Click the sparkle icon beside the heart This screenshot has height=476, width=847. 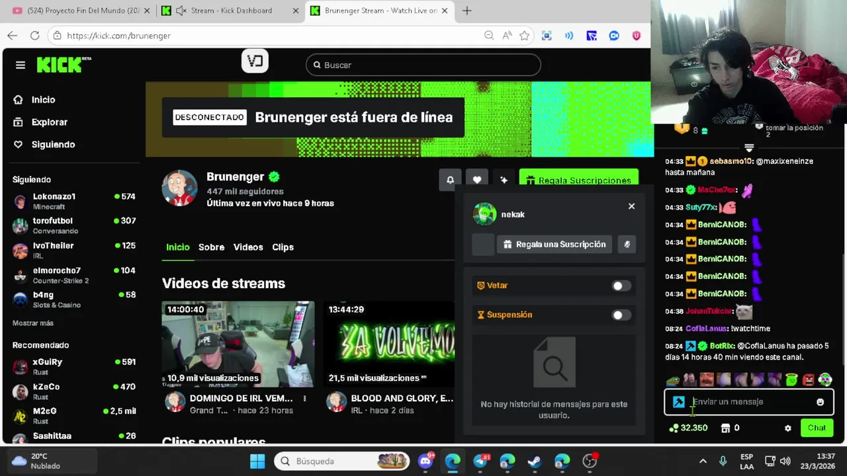(x=504, y=180)
